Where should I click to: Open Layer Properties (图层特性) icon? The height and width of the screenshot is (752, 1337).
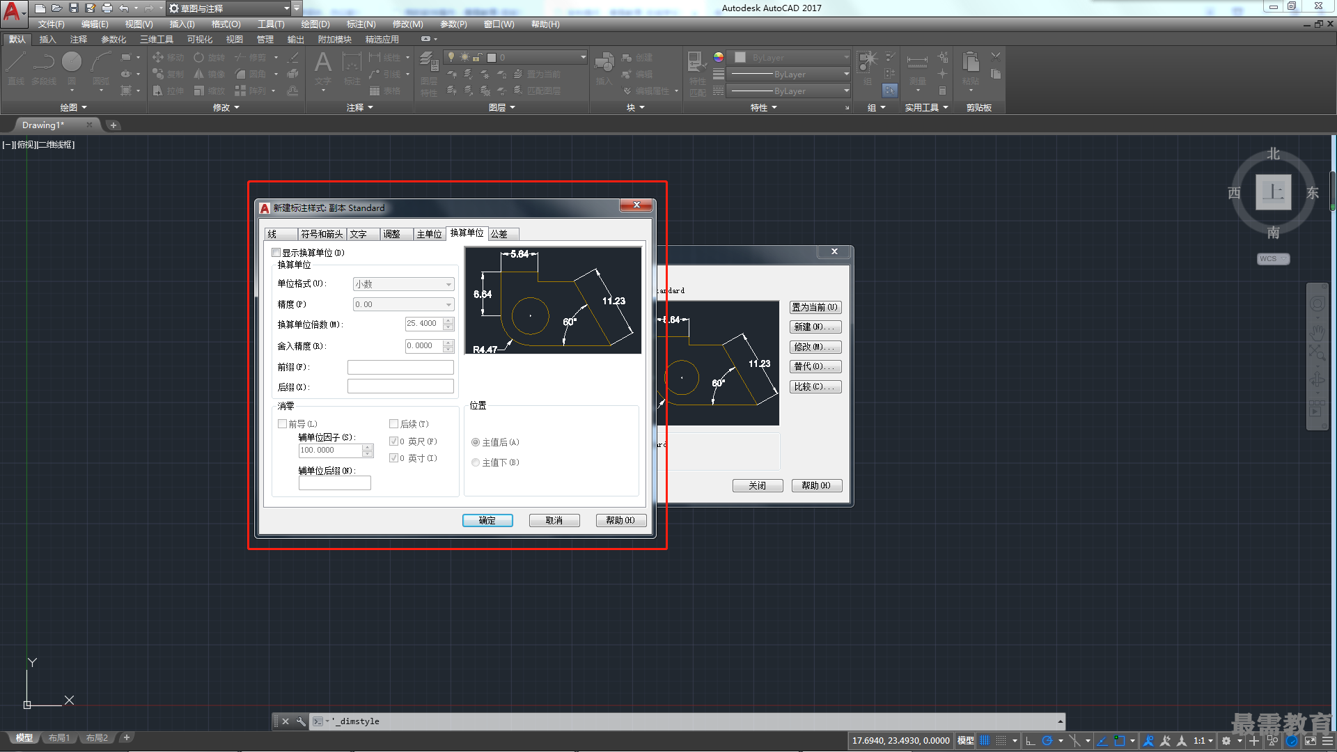tap(429, 74)
